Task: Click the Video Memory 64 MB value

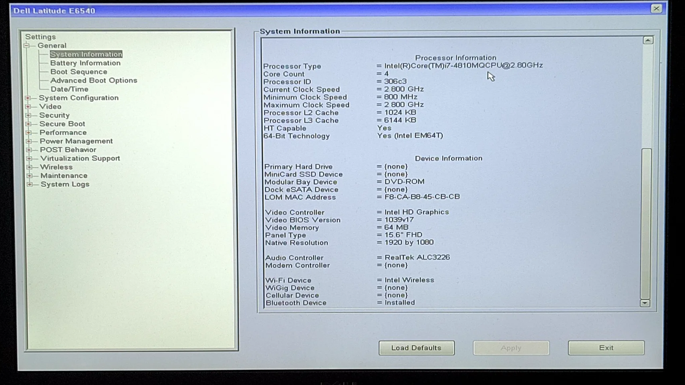Action: pyautogui.click(x=396, y=227)
